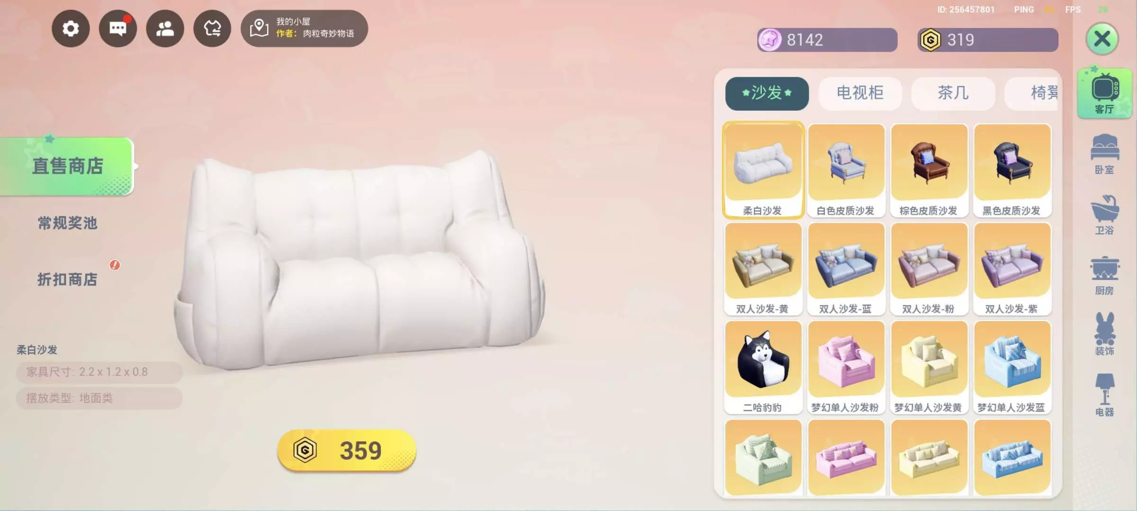1137x511 pixels.
Task: Select the 卧室 bedroom category icon
Action: pos(1104,154)
